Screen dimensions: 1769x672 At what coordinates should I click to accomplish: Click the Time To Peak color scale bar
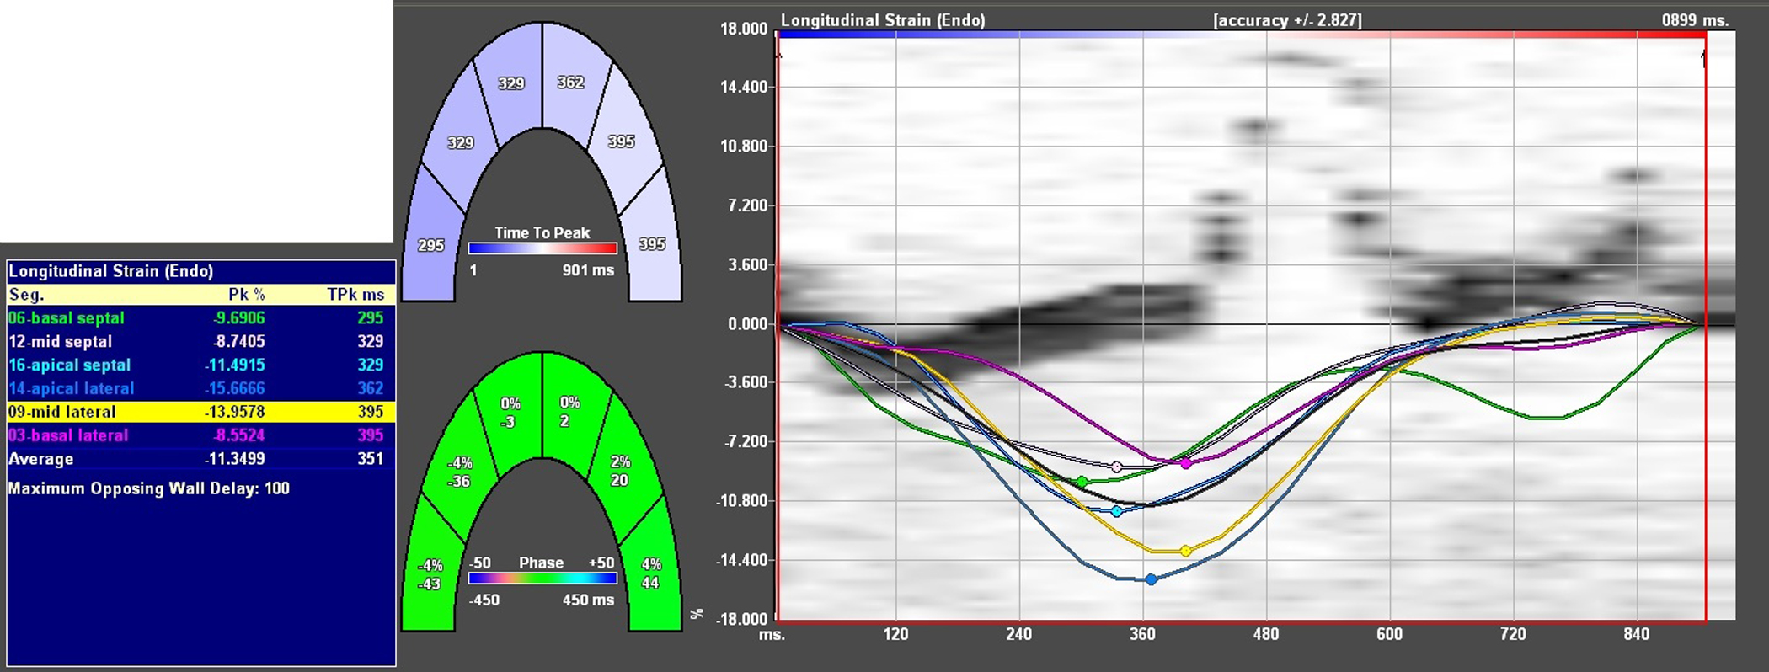point(542,248)
